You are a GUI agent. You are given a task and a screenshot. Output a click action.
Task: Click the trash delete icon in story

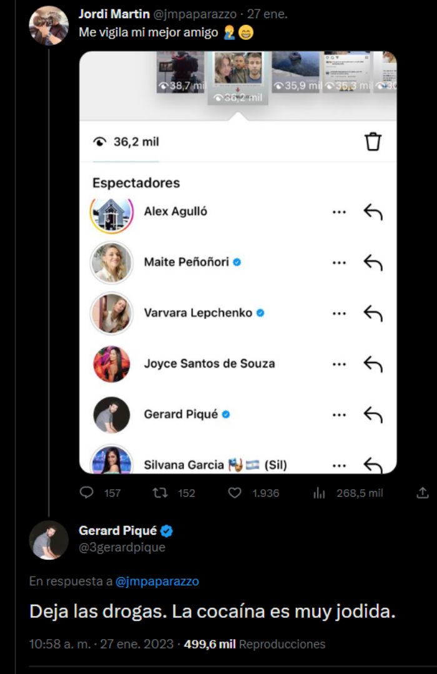373,142
